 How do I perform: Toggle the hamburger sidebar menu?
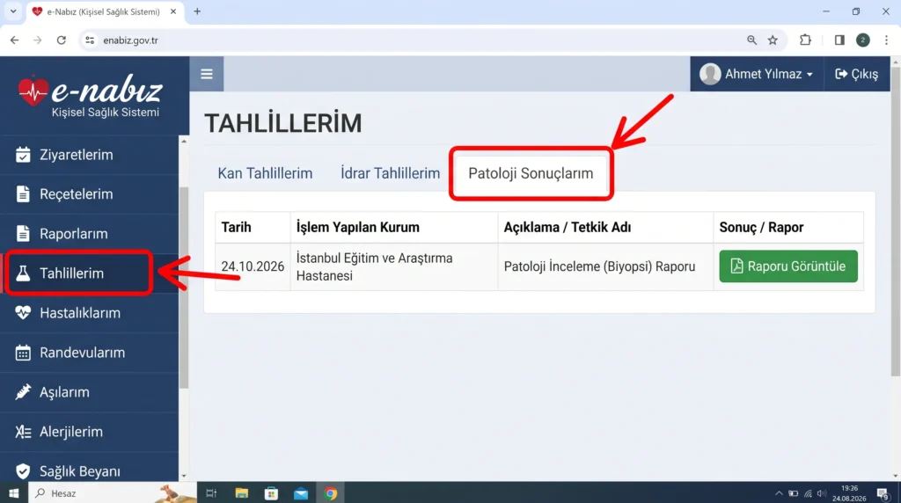[x=207, y=74]
